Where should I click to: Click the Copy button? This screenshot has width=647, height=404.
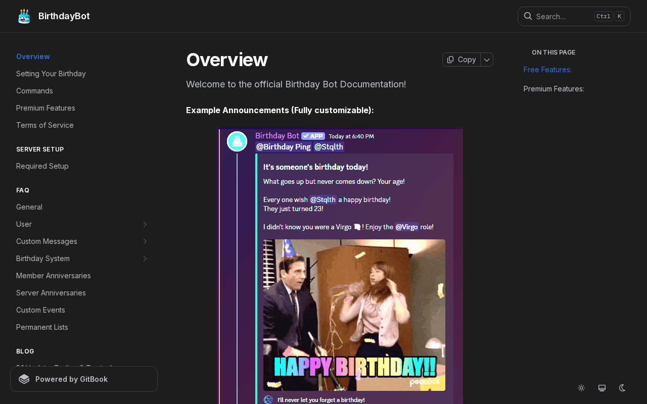tap(461, 60)
